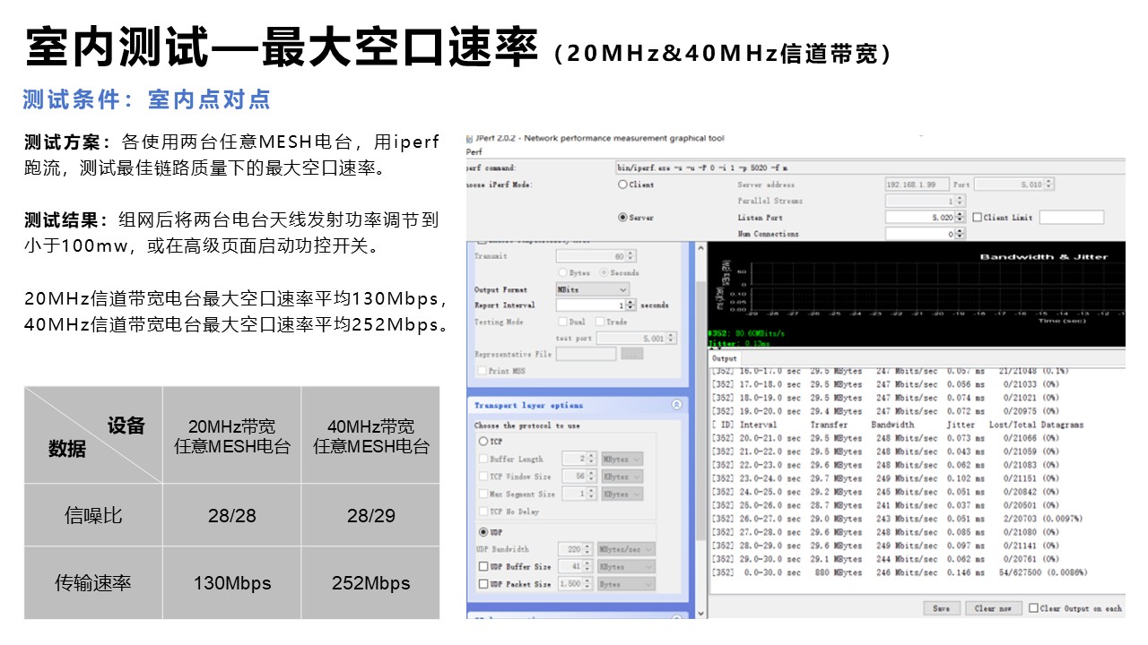Click the Save button
The height and width of the screenshot is (645, 1148).
pos(942,608)
